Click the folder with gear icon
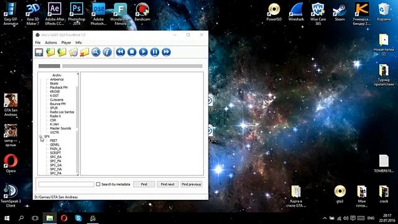 pyautogui.click(x=73, y=52)
